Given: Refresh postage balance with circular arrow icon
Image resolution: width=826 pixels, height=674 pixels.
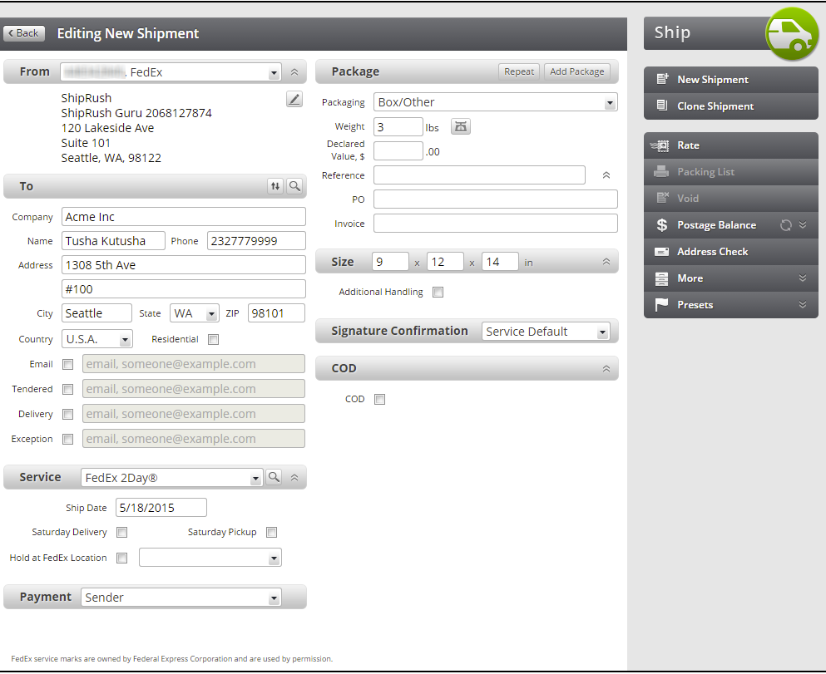Looking at the screenshot, I should [x=785, y=225].
